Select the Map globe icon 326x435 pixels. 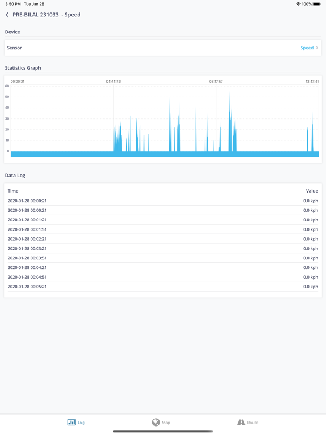[x=156, y=422]
